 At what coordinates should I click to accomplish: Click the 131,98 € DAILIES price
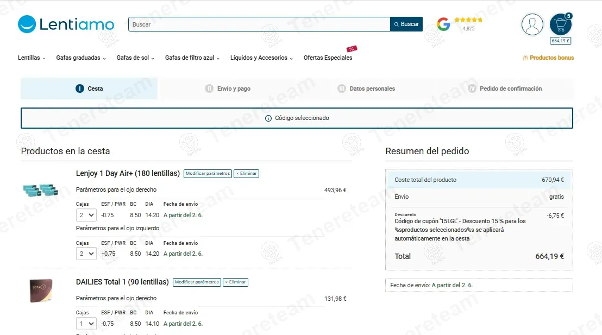335,299
